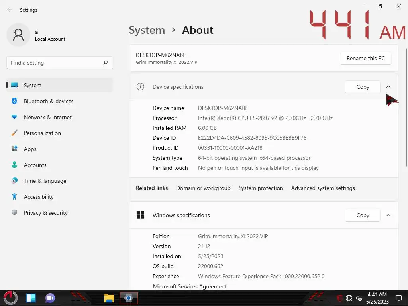Click the Time & language globe icon
408x306 pixels.
coord(14,180)
